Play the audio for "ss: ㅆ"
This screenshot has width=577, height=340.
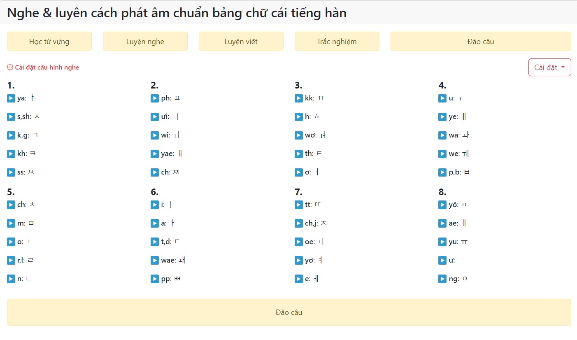click(x=11, y=172)
